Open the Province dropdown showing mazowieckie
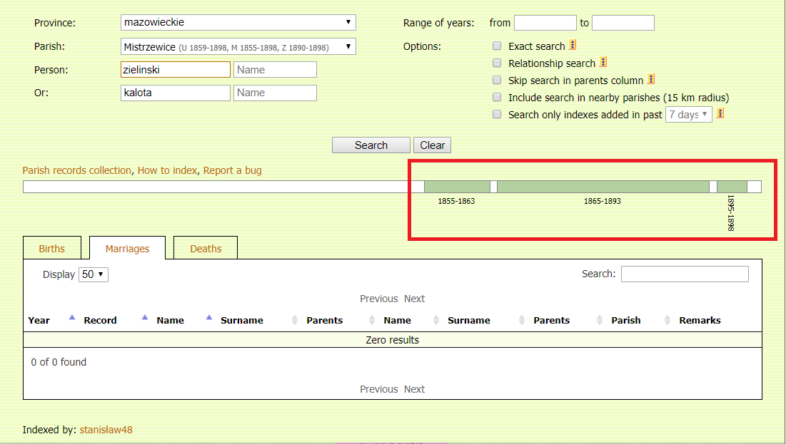 (x=238, y=23)
